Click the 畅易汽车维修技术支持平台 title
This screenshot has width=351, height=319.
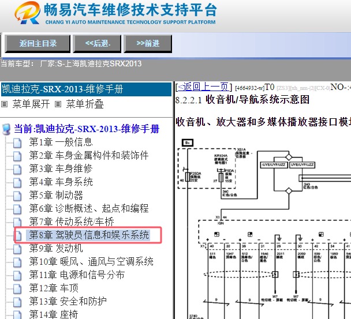[x=130, y=10]
